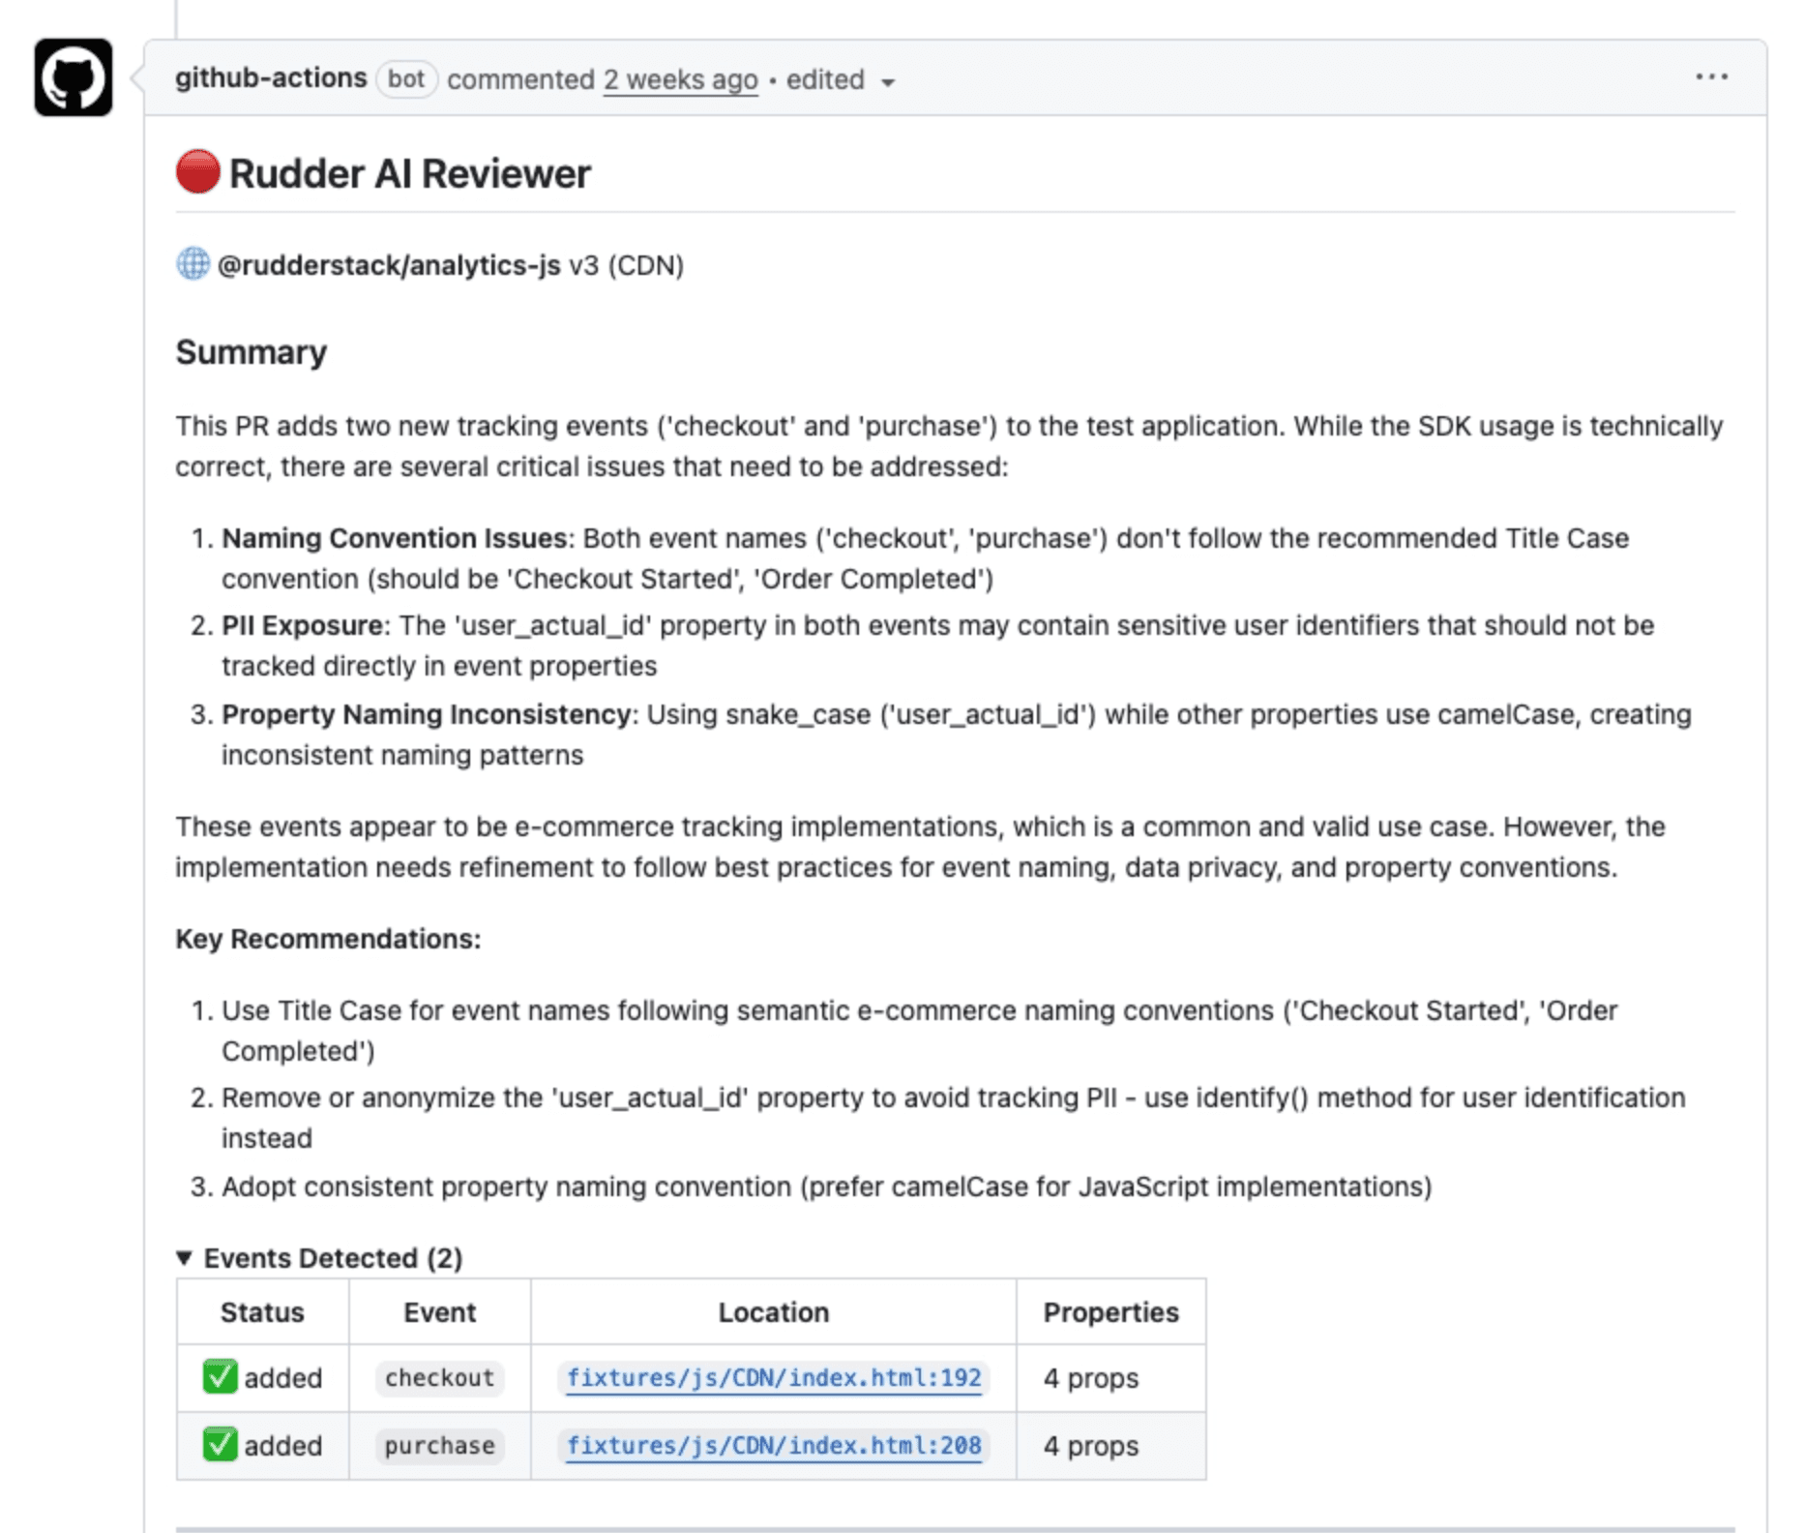
Task: Open fixtures/js/CDN/index.html:208 link
Action: [x=773, y=1445]
